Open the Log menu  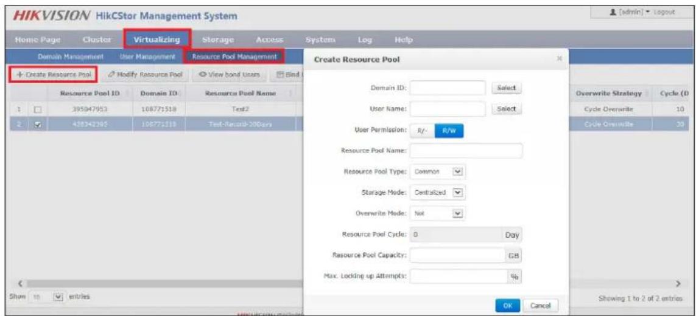point(364,39)
